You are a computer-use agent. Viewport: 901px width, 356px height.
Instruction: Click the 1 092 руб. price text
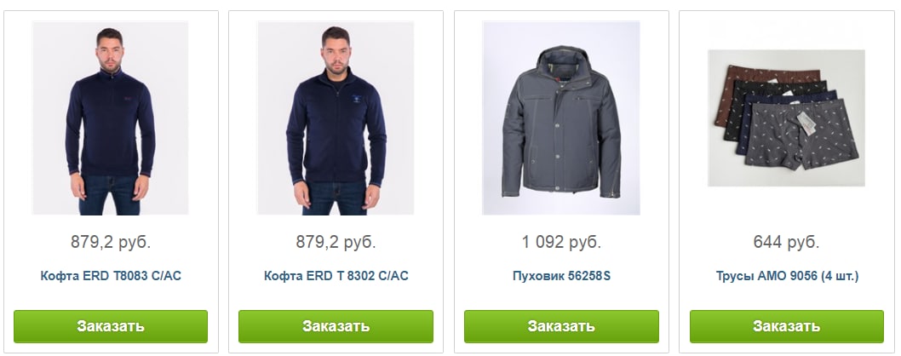(x=561, y=242)
